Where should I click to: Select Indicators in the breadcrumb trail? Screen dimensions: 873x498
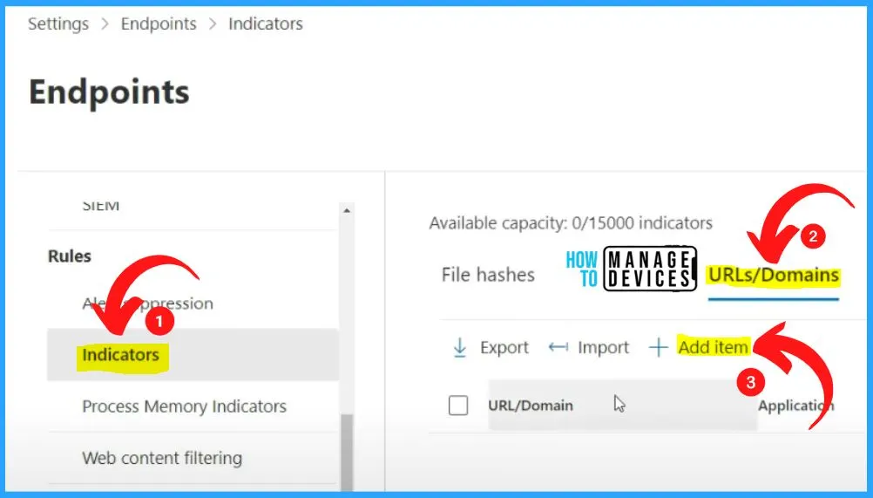coord(266,24)
